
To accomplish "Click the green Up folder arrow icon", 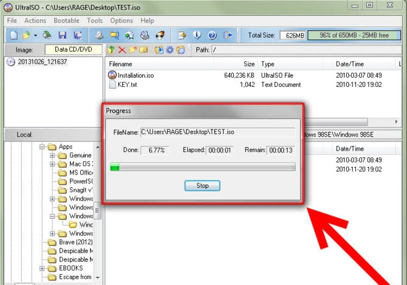I will [x=111, y=50].
